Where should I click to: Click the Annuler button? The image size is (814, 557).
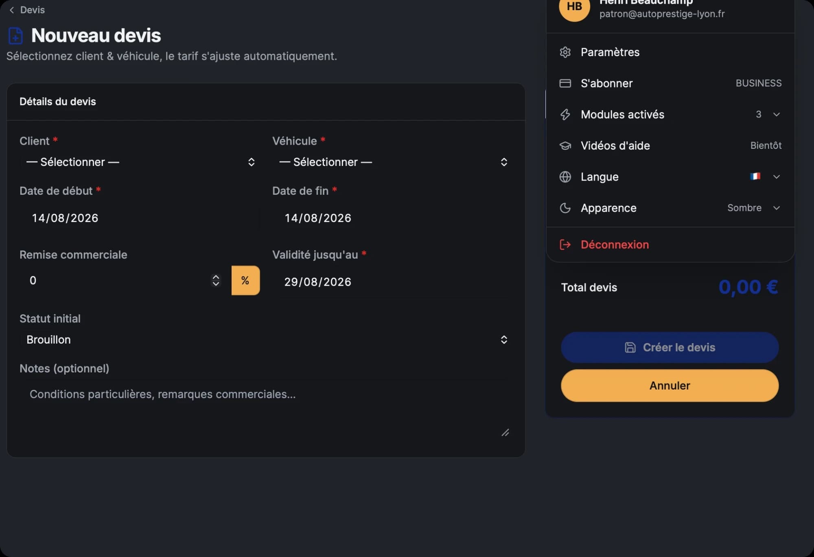pos(670,385)
